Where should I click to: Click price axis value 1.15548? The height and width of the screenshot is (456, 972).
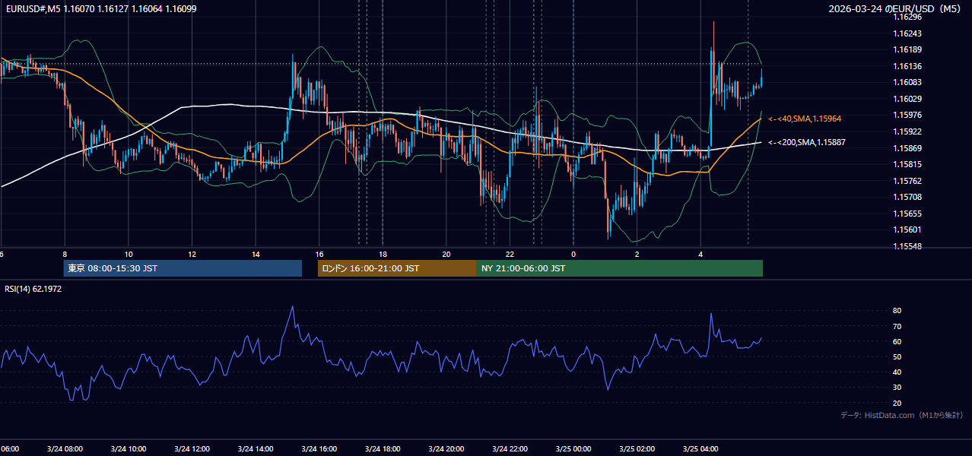point(909,246)
